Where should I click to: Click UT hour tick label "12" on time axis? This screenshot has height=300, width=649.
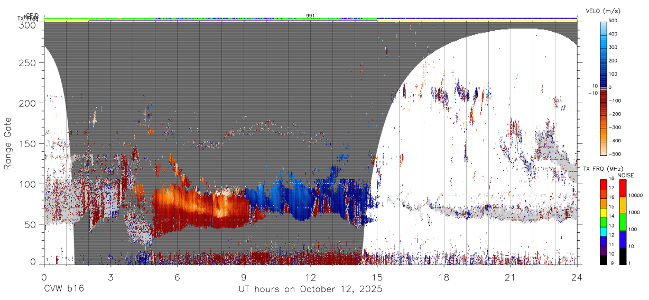[310, 277]
